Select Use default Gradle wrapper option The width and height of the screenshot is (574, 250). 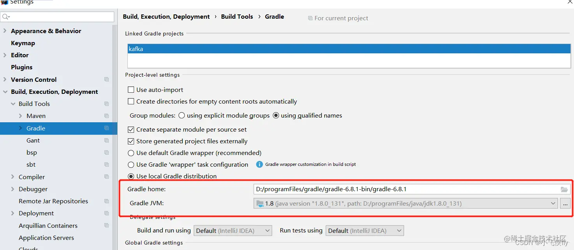(131, 153)
